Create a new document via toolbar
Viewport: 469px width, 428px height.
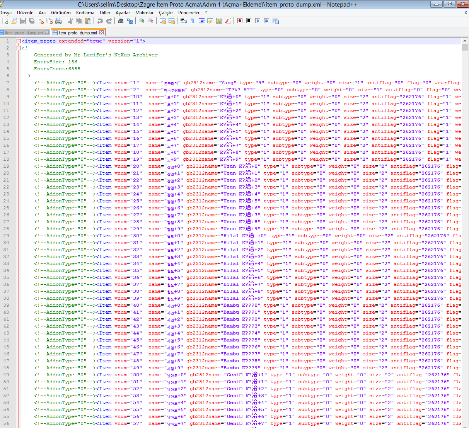click(5, 21)
